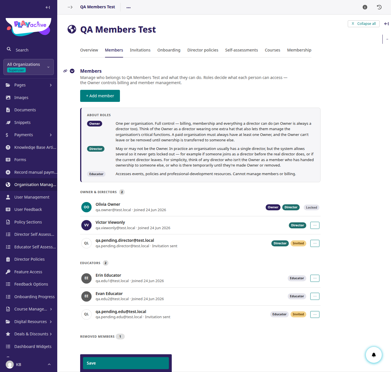The width and height of the screenshot is (391, 372).
Task: Copy the Members section link icon
Action: (65, 71)
